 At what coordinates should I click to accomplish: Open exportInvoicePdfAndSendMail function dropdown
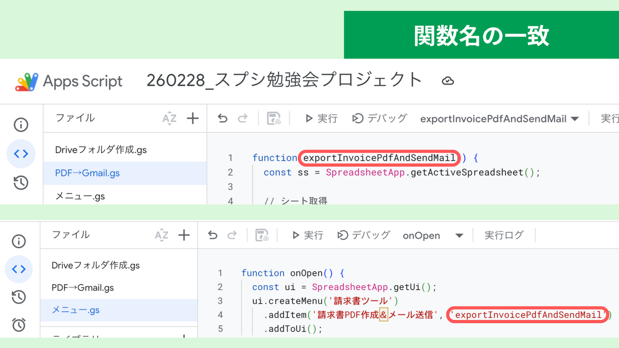(499, 119)
